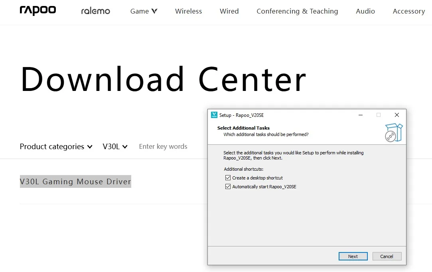
Task: Uncheck Create a desktop shortcut
Action: tap(228, 178)
